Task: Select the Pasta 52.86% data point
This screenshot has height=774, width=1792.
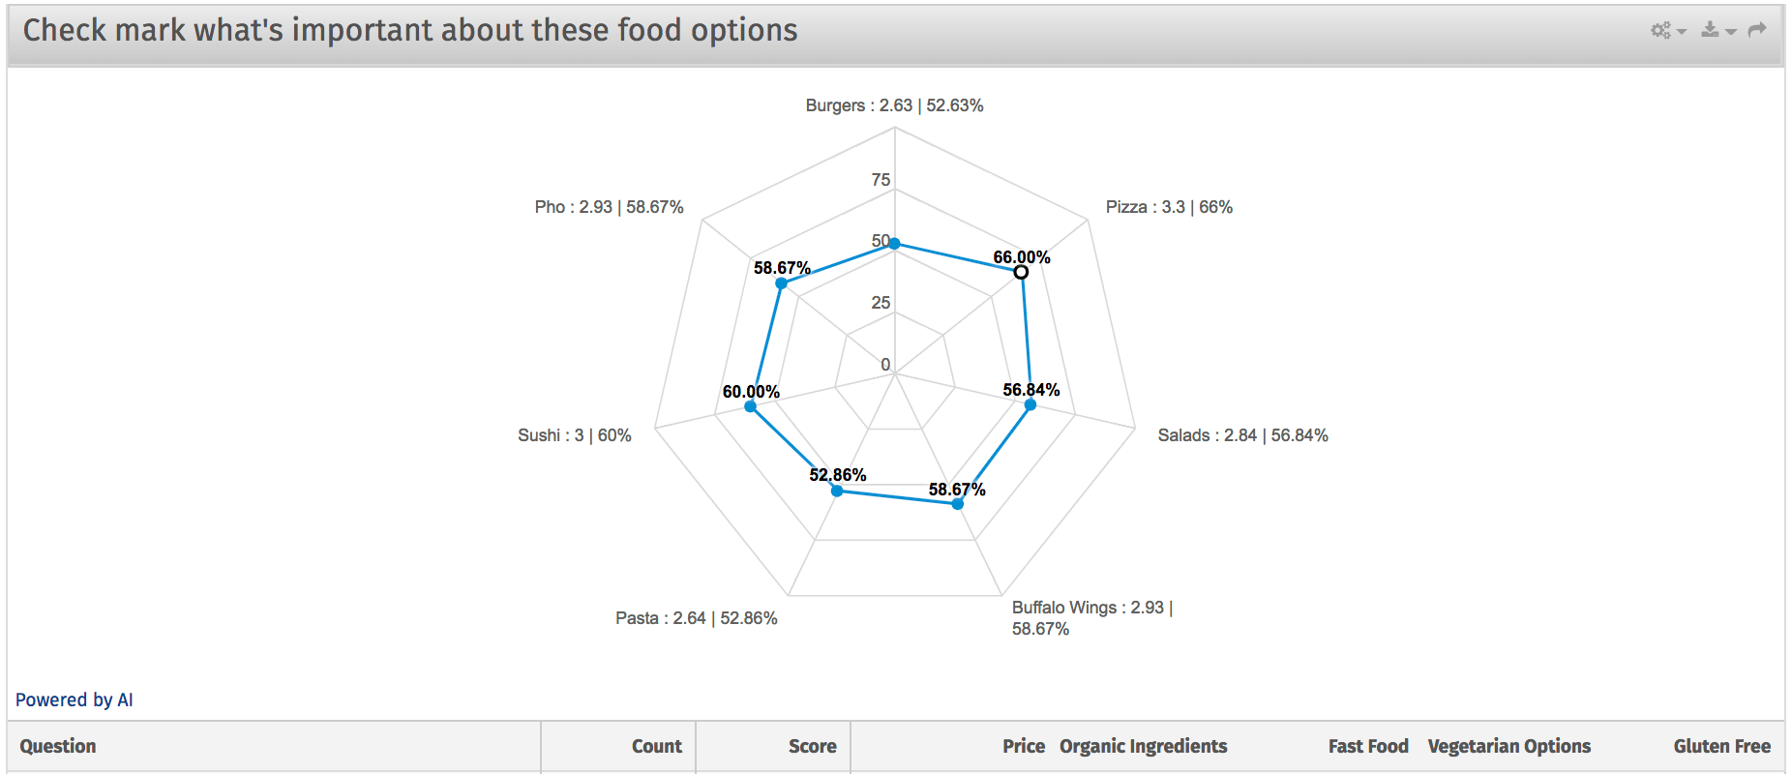Action: click(x=837, y=491)
